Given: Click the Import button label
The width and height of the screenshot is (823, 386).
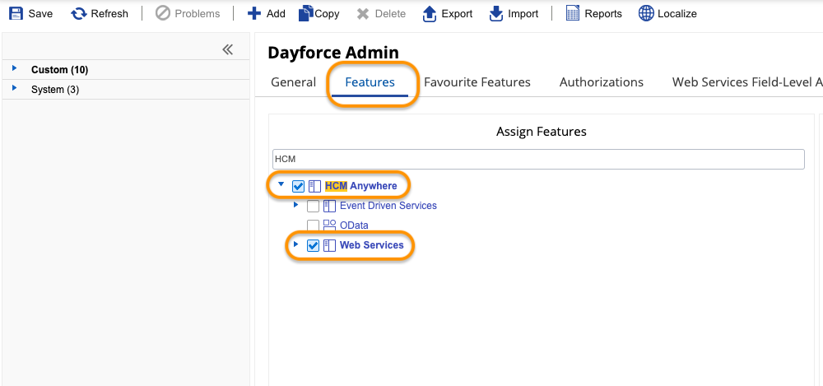Looking at the screenshot, I should (523, 14).
